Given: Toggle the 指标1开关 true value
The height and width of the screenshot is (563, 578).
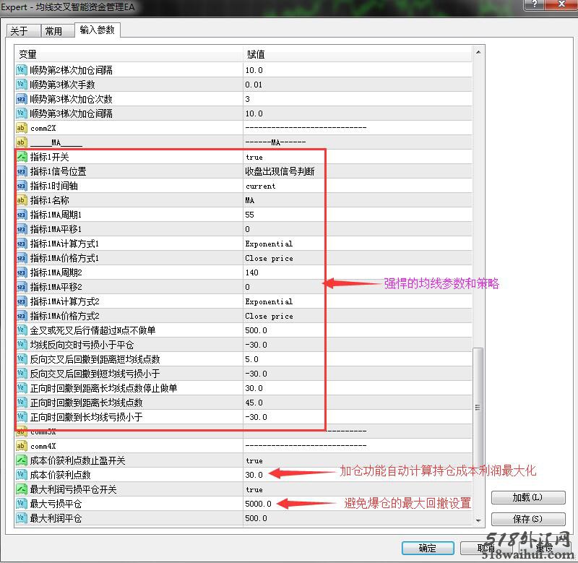Looking at the screenshot, I should 254,157.
